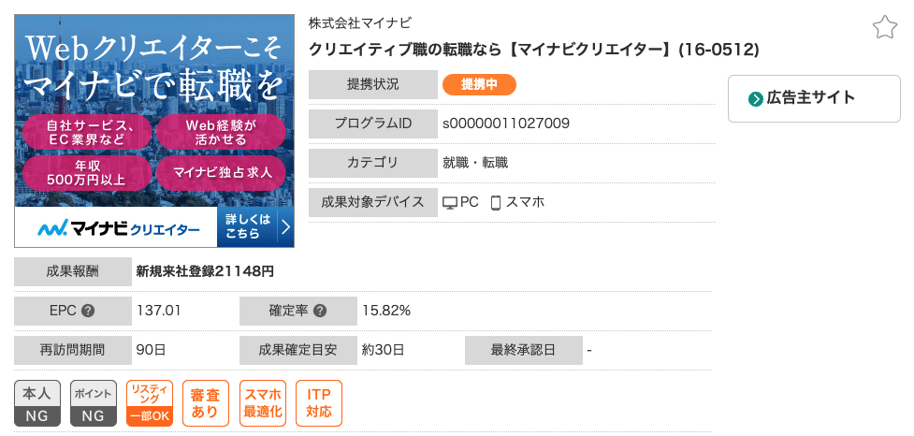Click the リスティング 一部OK badge
Image resolution: width=914 pixels, height=436 pixels.
(150, 403)
